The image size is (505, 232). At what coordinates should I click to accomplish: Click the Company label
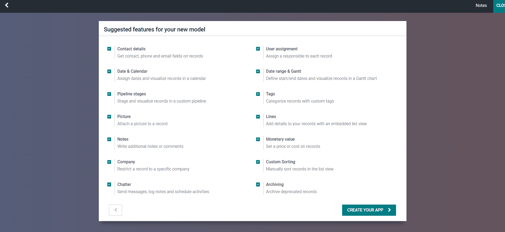click(126, 162)
